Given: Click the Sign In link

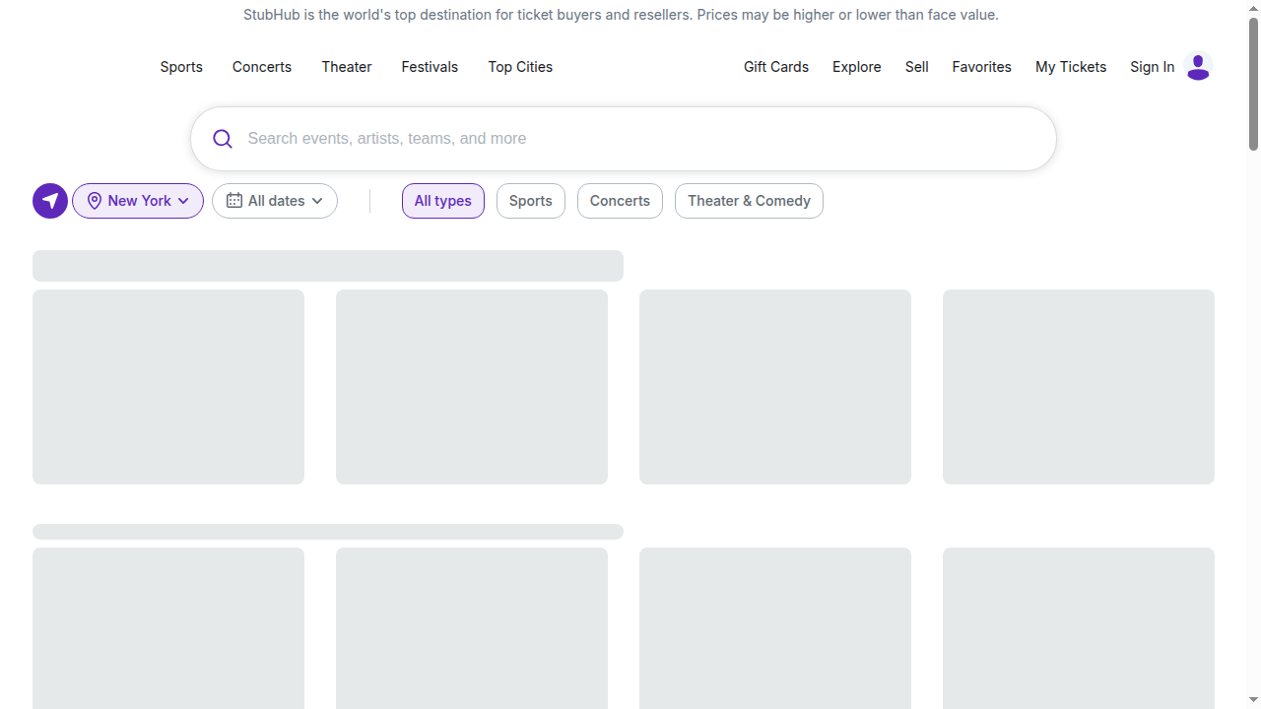Looking at the screenshot, I should click(x=1152, y=67).
